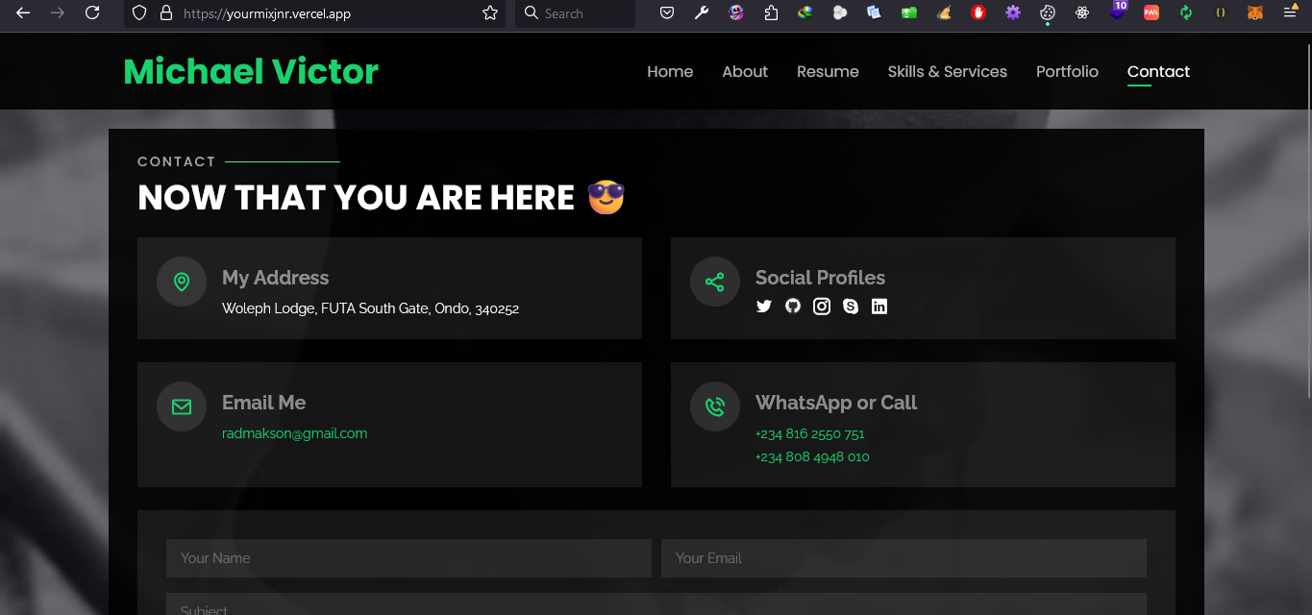Switch to the Skills & Services section
Screen dimensions: 1312x615
(x=947, y=71)
